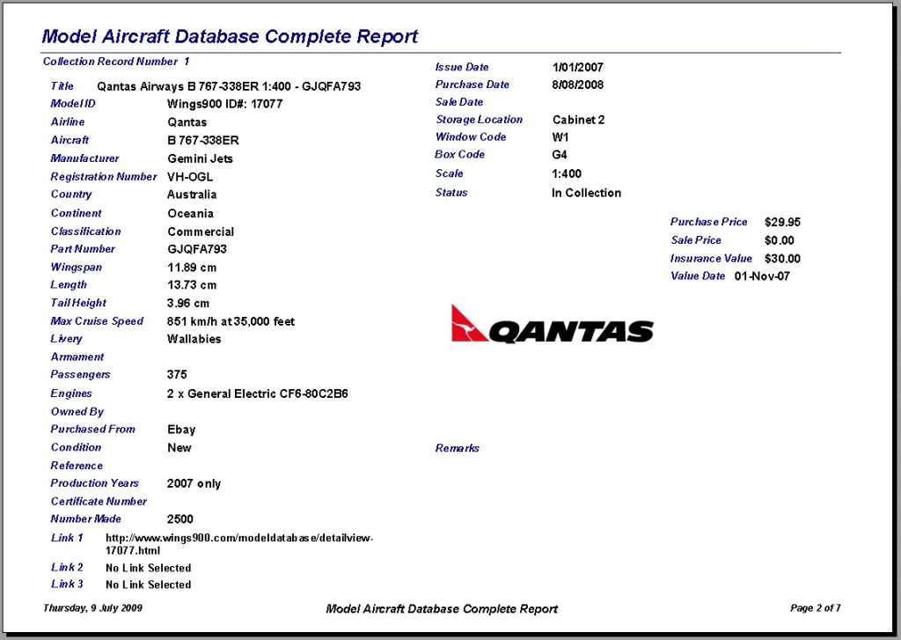
Task: Click the Page 2 of 7 footer indicator
Action: click(x=815, y=608)
